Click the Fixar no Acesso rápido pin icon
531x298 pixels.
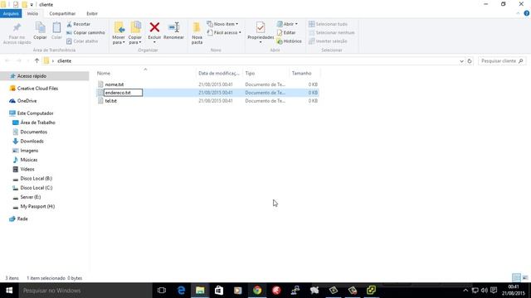[x=17, y=27]
